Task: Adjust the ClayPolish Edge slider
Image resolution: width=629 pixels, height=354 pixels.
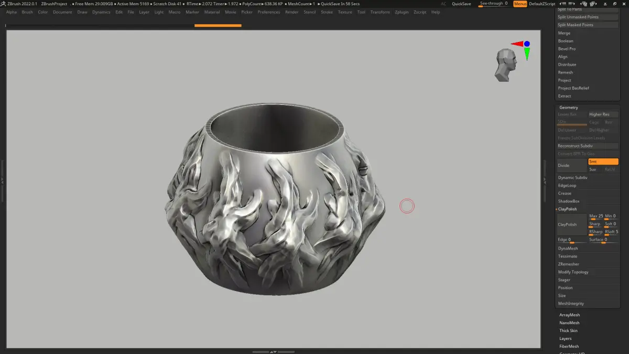Action: [572, 240]
